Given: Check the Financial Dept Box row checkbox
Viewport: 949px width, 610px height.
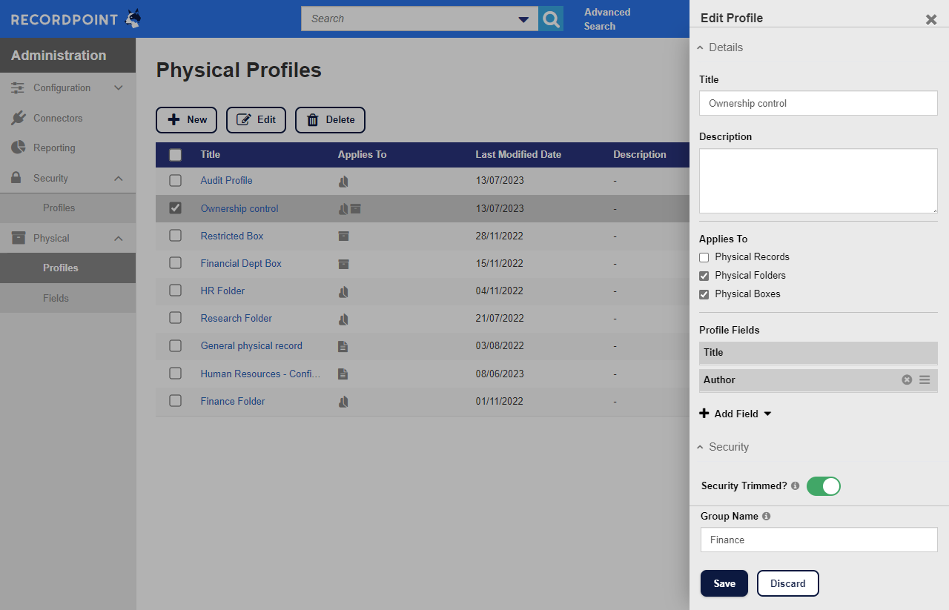Looking at the screenshot, I should click(175, 262).
